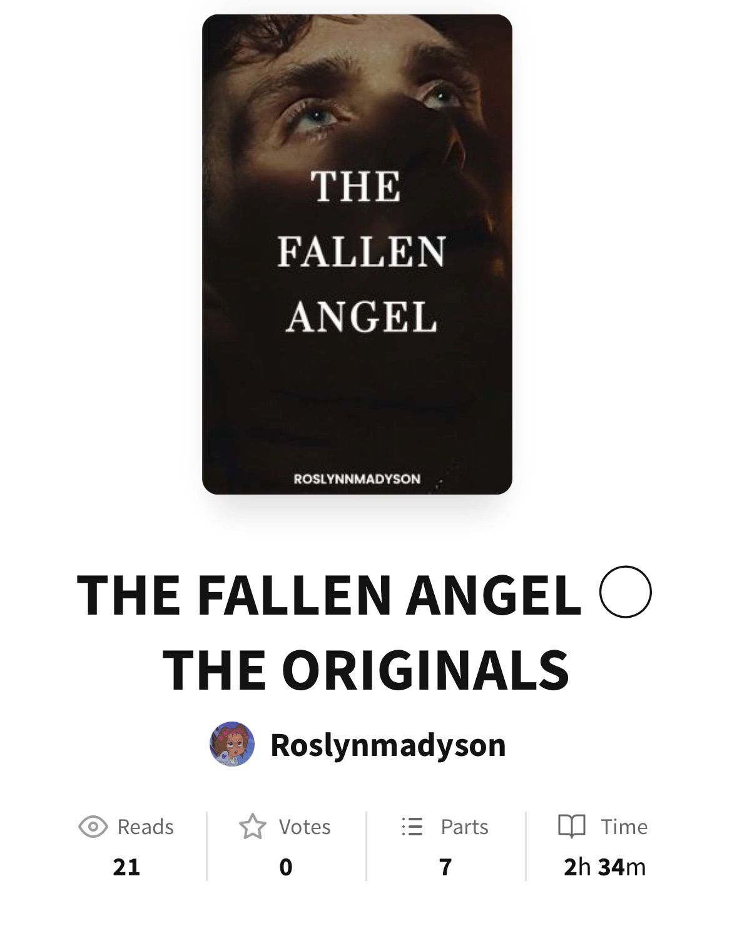Click the Reads label
Viewport: 732px width, 941px height.
tap(146, 827)
